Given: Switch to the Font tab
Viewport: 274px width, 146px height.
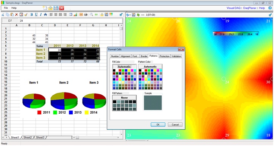Looking at the screenshot, I should tap(135, 56).
